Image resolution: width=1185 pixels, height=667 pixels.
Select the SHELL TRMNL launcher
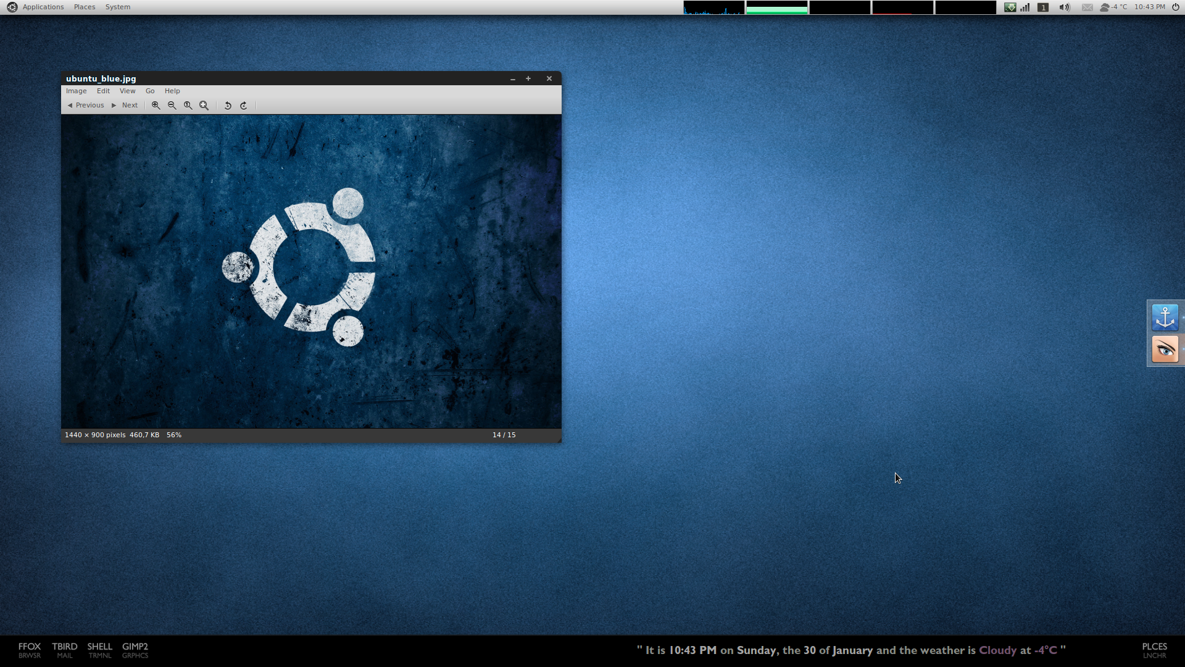click(99, 650)
